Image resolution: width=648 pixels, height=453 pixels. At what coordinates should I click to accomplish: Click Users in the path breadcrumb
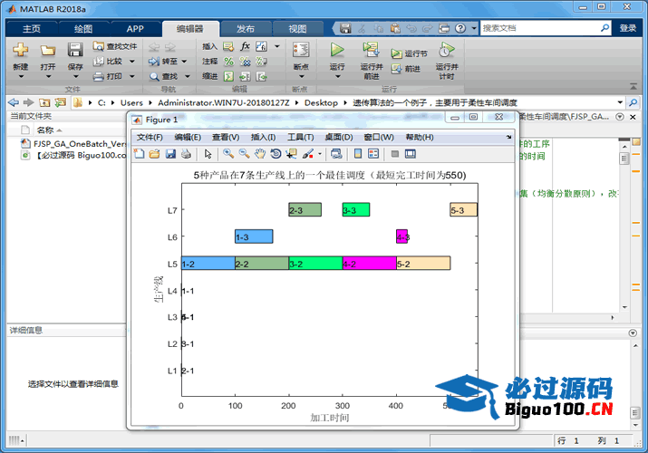pos(131,102)
